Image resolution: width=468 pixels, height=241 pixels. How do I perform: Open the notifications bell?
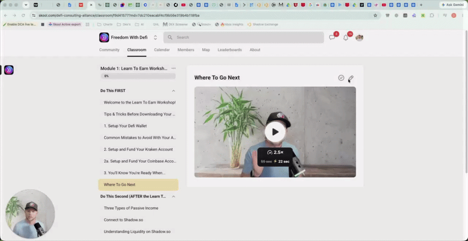[x=346, y=37]
